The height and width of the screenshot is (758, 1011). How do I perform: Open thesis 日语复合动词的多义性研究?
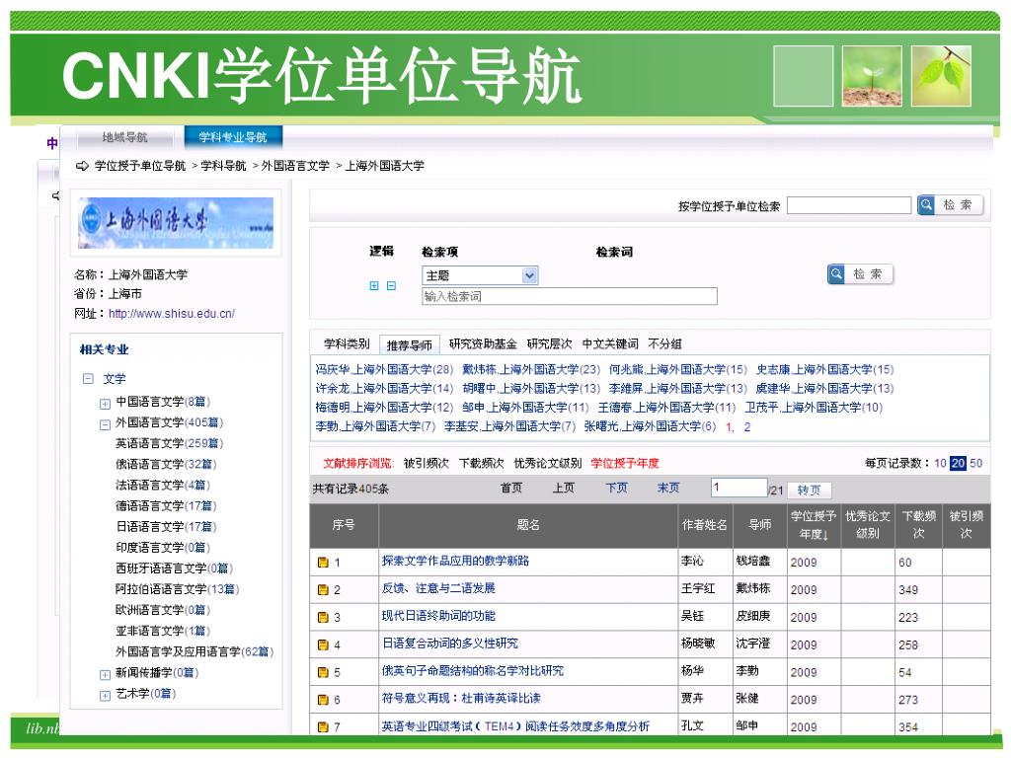[x=450, y=644]
